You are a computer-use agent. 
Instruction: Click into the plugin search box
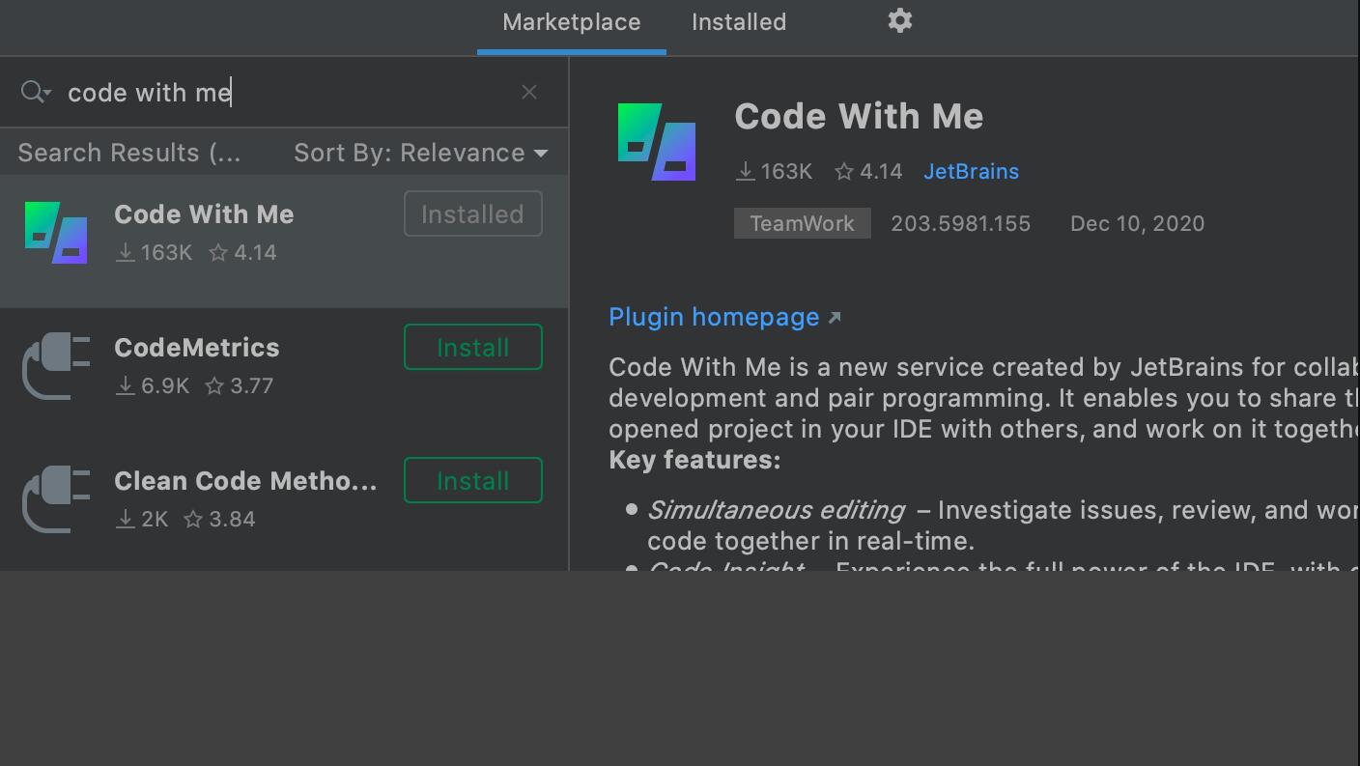click(284, 92)
